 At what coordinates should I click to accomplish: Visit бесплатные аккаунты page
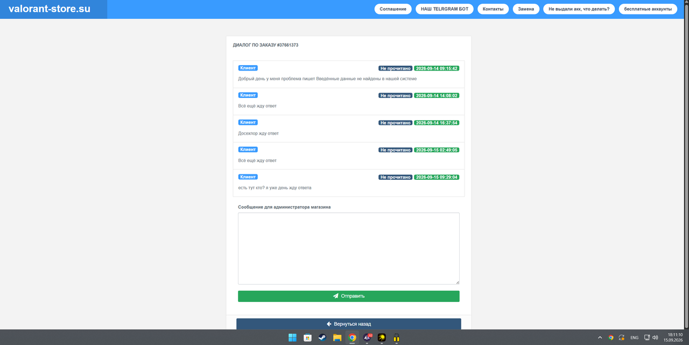pyautogui.click(x=648, y=9)
